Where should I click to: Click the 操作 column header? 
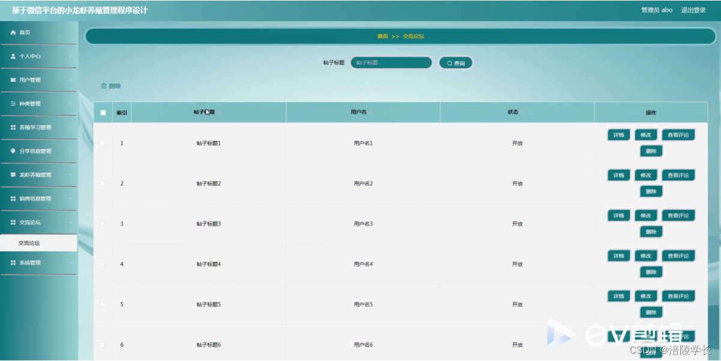point(651,113)
